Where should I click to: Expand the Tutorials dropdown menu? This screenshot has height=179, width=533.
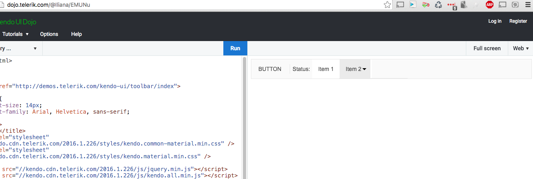click(x=15, y=34)
